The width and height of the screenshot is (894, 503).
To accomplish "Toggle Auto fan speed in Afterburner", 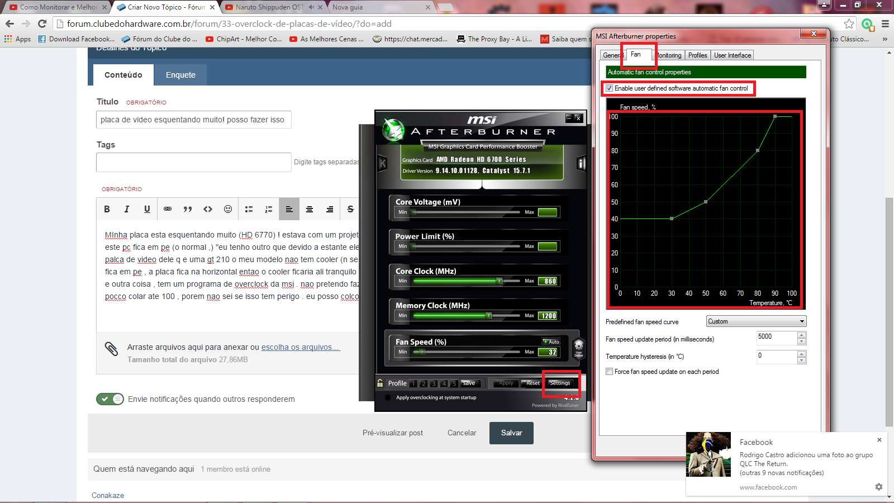I will [x=551, y=341].
